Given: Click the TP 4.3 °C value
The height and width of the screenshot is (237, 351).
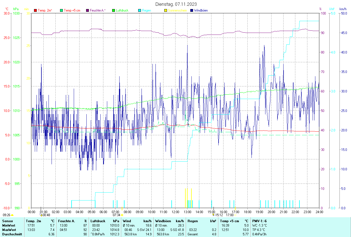Looking at the screenshot, I should [x=259, y=230].
